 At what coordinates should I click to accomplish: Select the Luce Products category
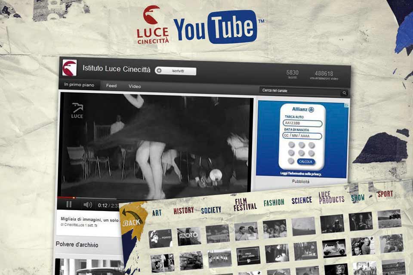click(331, 198)
